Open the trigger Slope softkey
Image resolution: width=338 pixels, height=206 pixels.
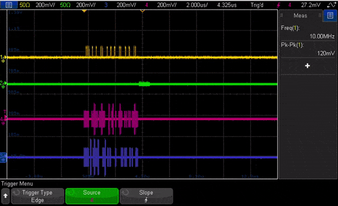click(x=146, y=196)
